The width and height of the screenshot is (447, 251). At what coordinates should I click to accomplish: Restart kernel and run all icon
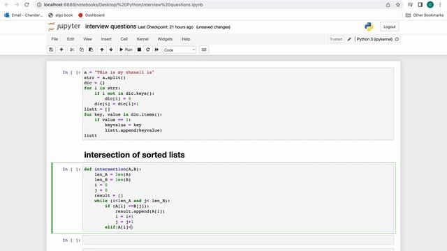tap(156, 50)
